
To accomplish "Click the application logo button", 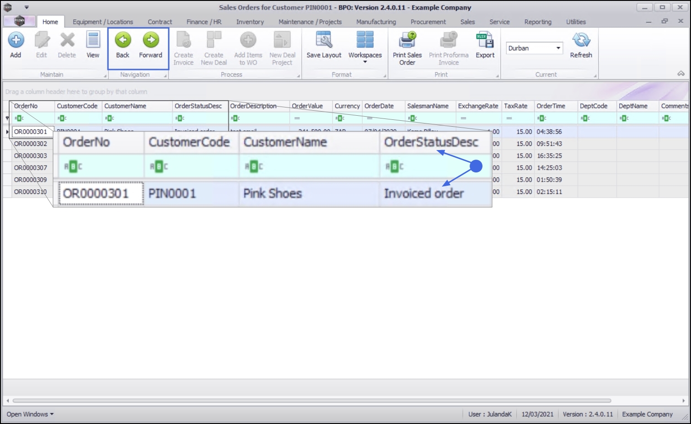I will click(19, 21).
